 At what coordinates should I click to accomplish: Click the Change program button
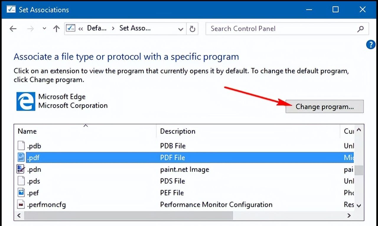tap(324, 107)
